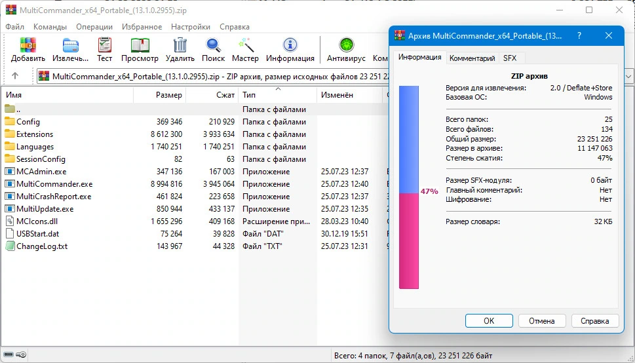Select the Languages folder name
This screenshot has height=363, width=635.
point(35,147)
